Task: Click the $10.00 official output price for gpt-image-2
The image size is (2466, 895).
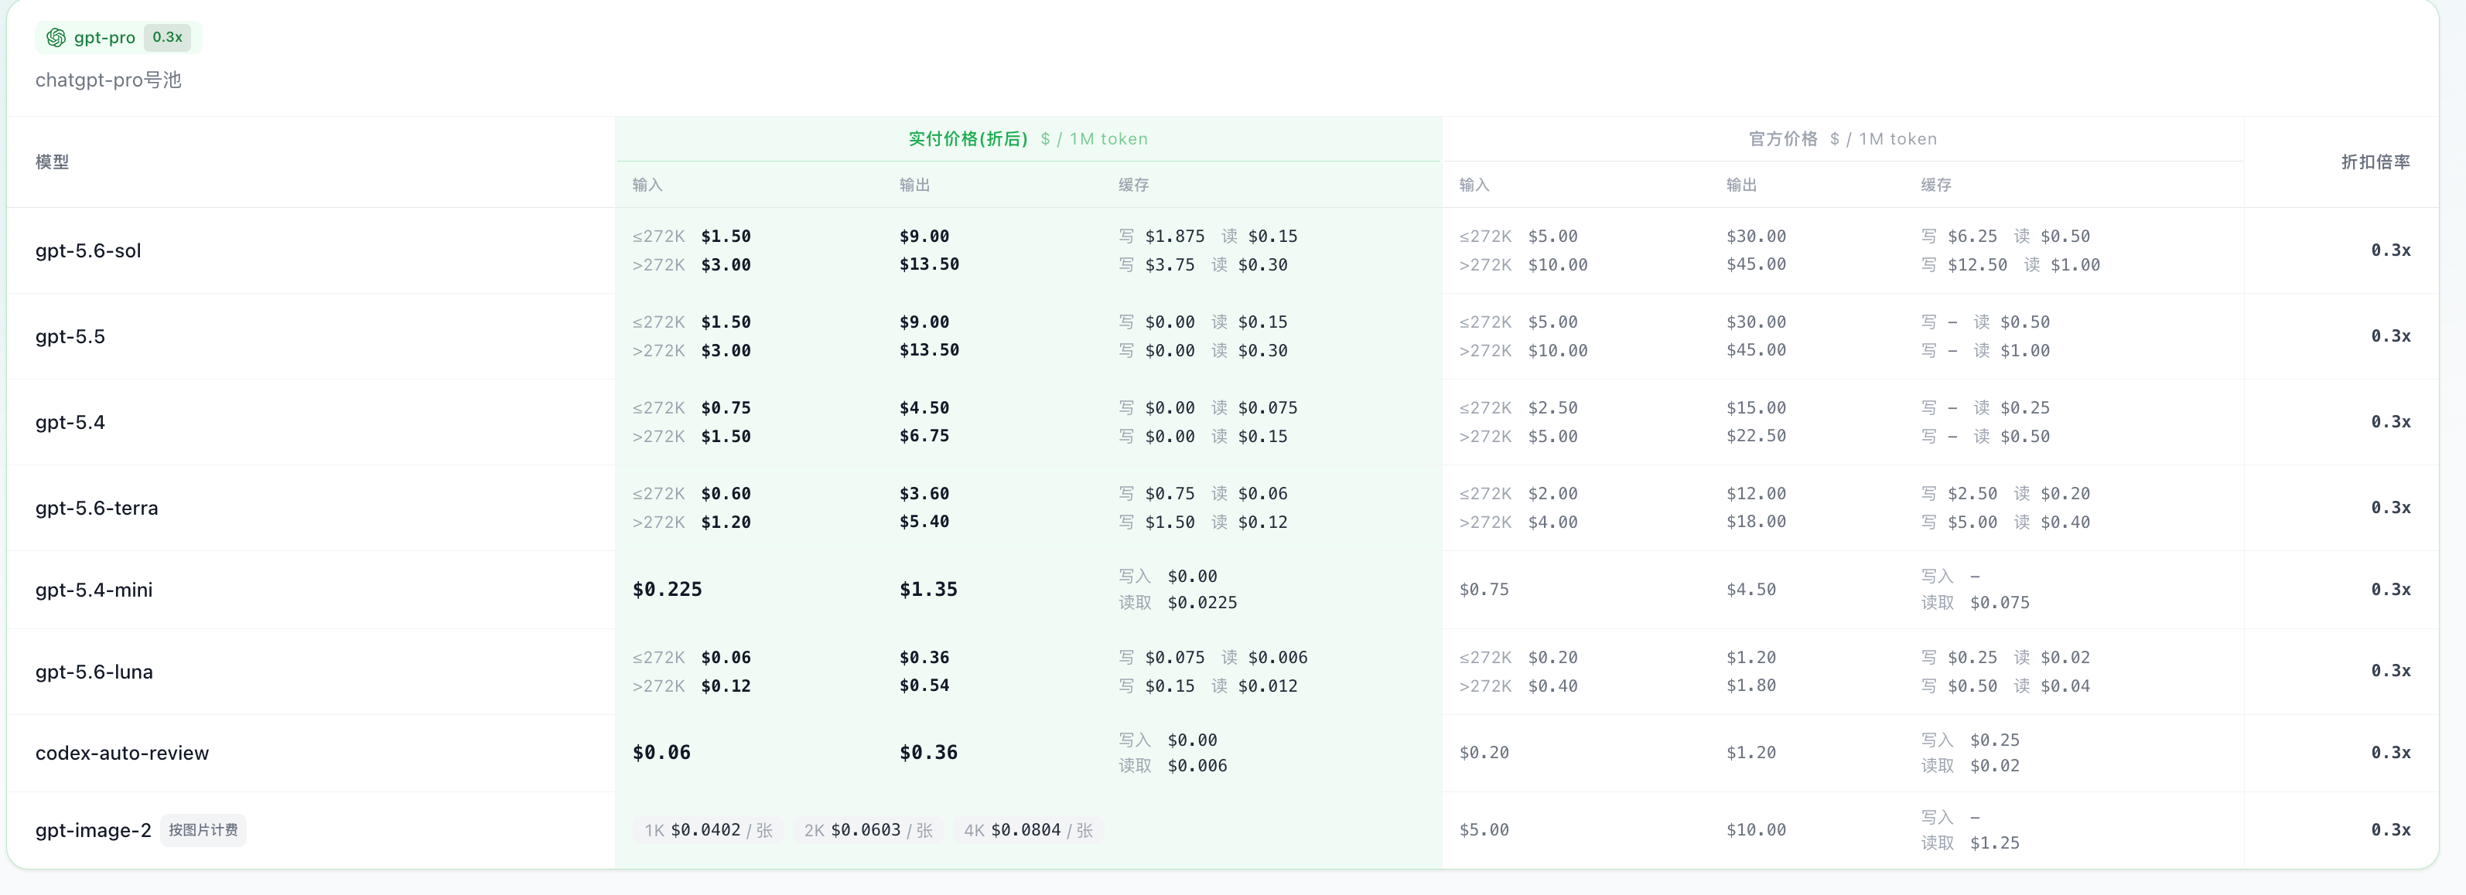Action: coord(1756,830)
